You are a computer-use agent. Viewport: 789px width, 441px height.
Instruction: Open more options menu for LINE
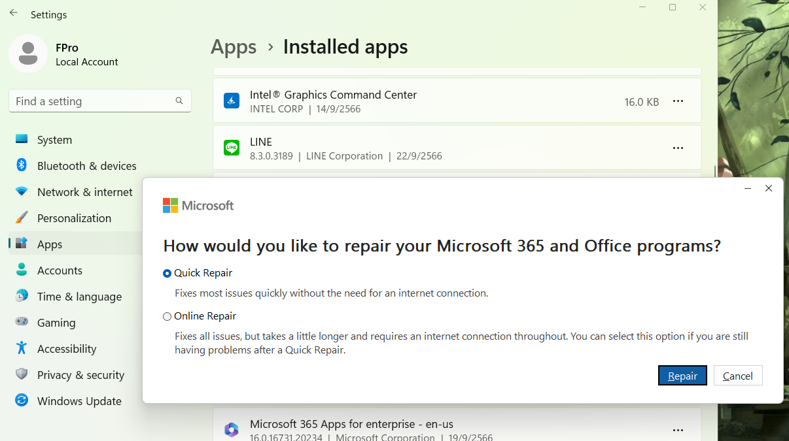pos(678,148)
